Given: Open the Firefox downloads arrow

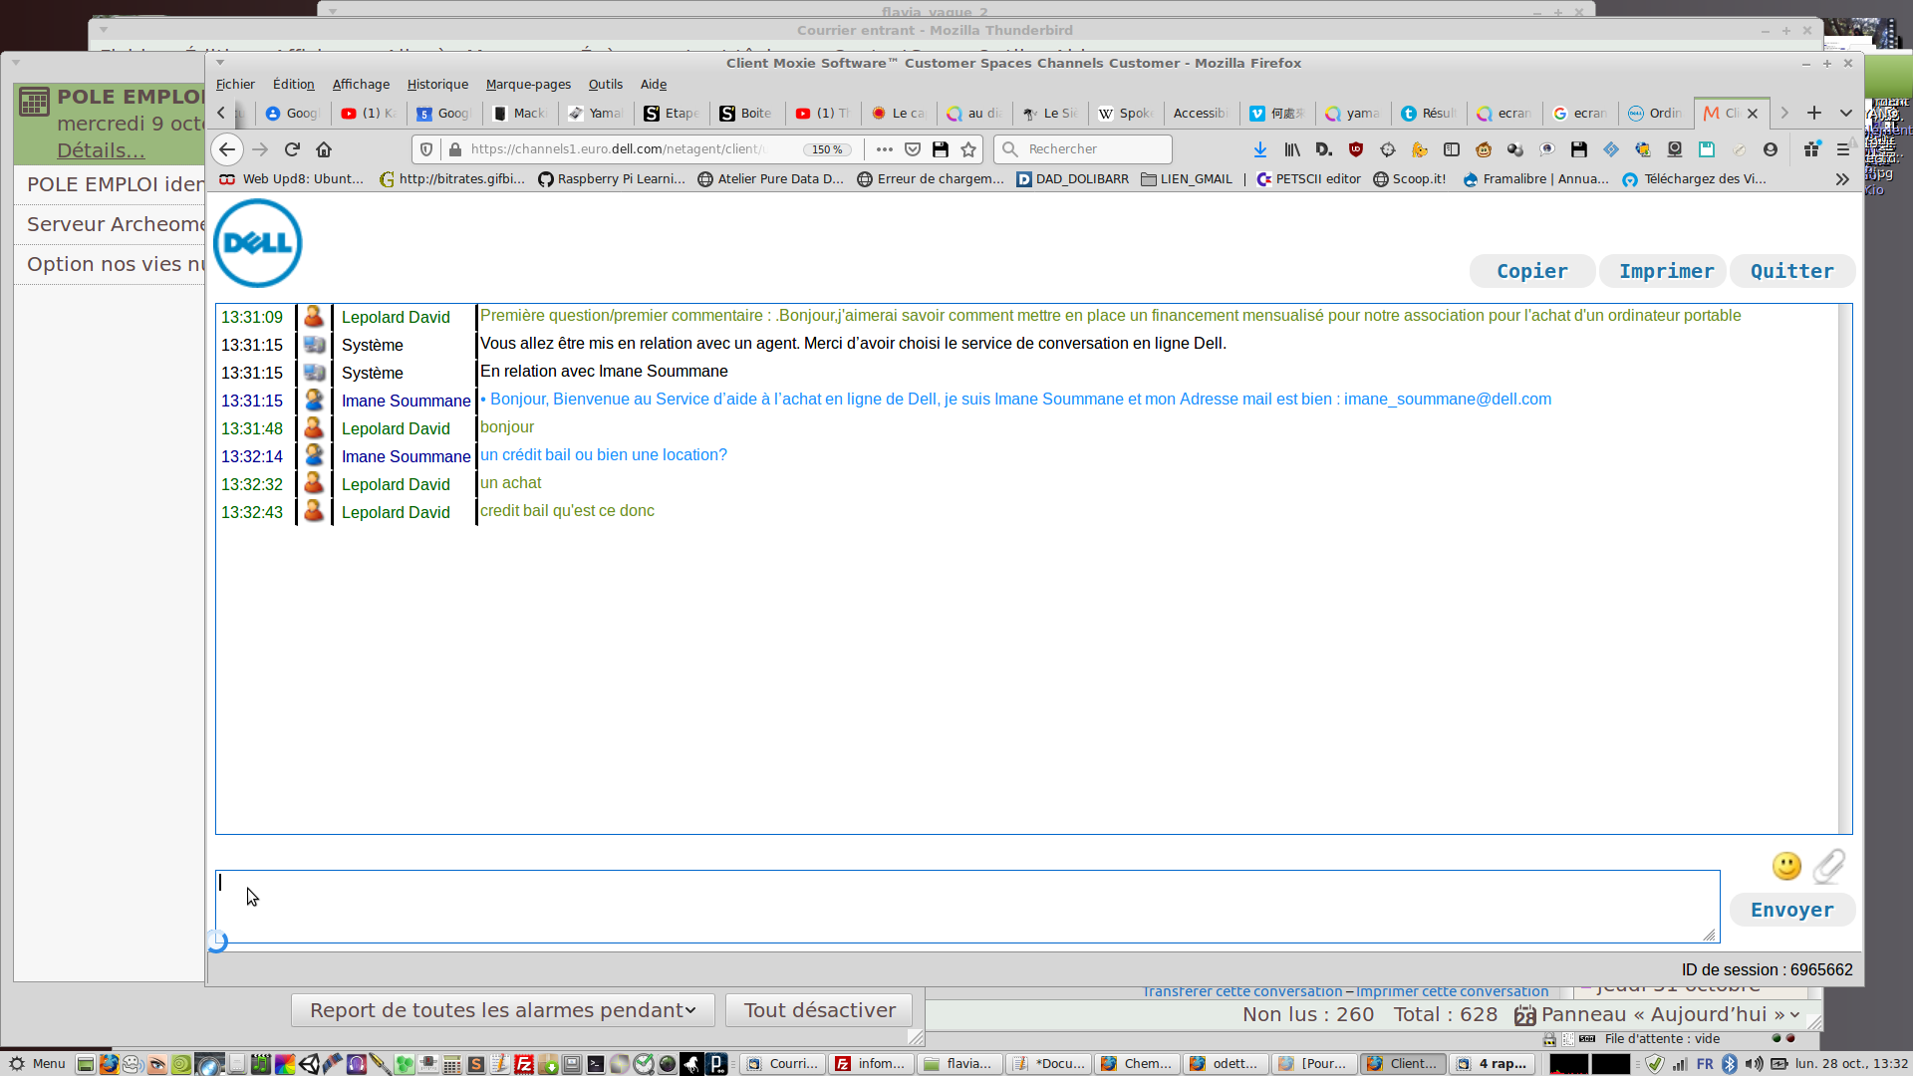Looking at the screenshot, I should 1259,149.
